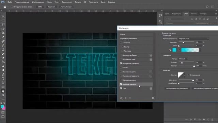The width and height of the screenshot is (218, 123).
Task: Toggle the Внутренняя тень checkbox
Action: pyautogui.click(x=121, y=59)
